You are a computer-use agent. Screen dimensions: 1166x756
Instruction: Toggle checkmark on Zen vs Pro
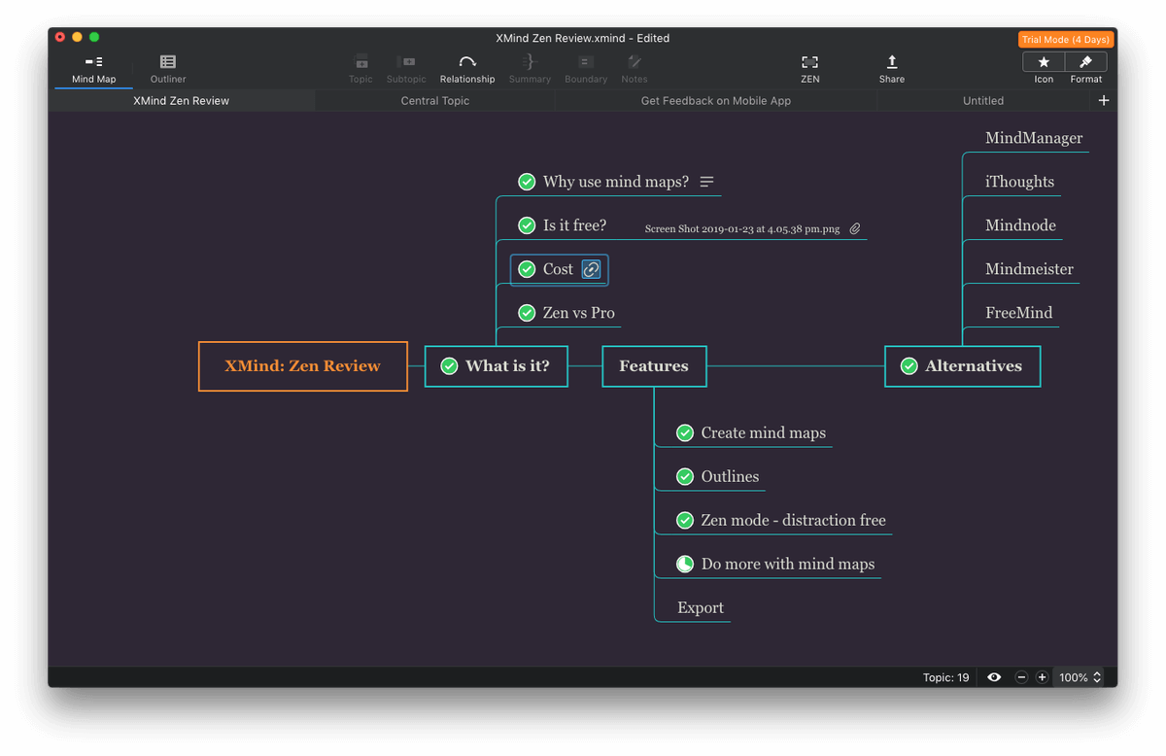[x=527, y=313]
